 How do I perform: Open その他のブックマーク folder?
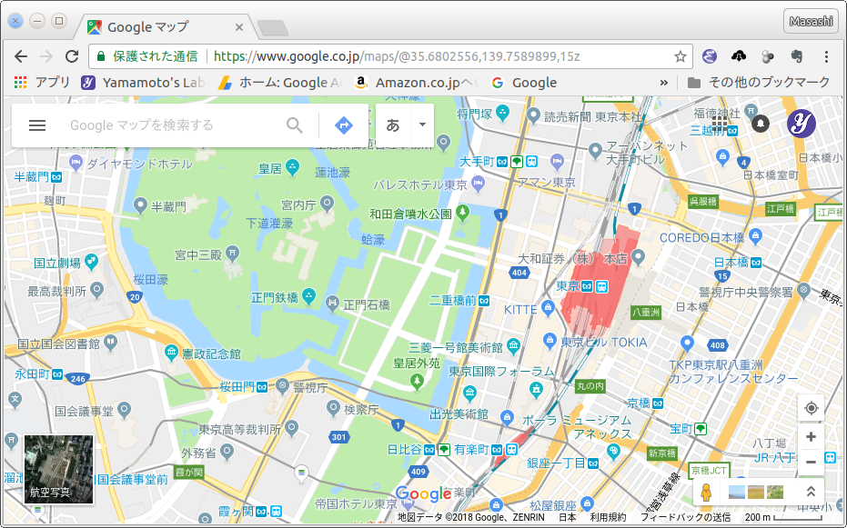click(759, 83)
